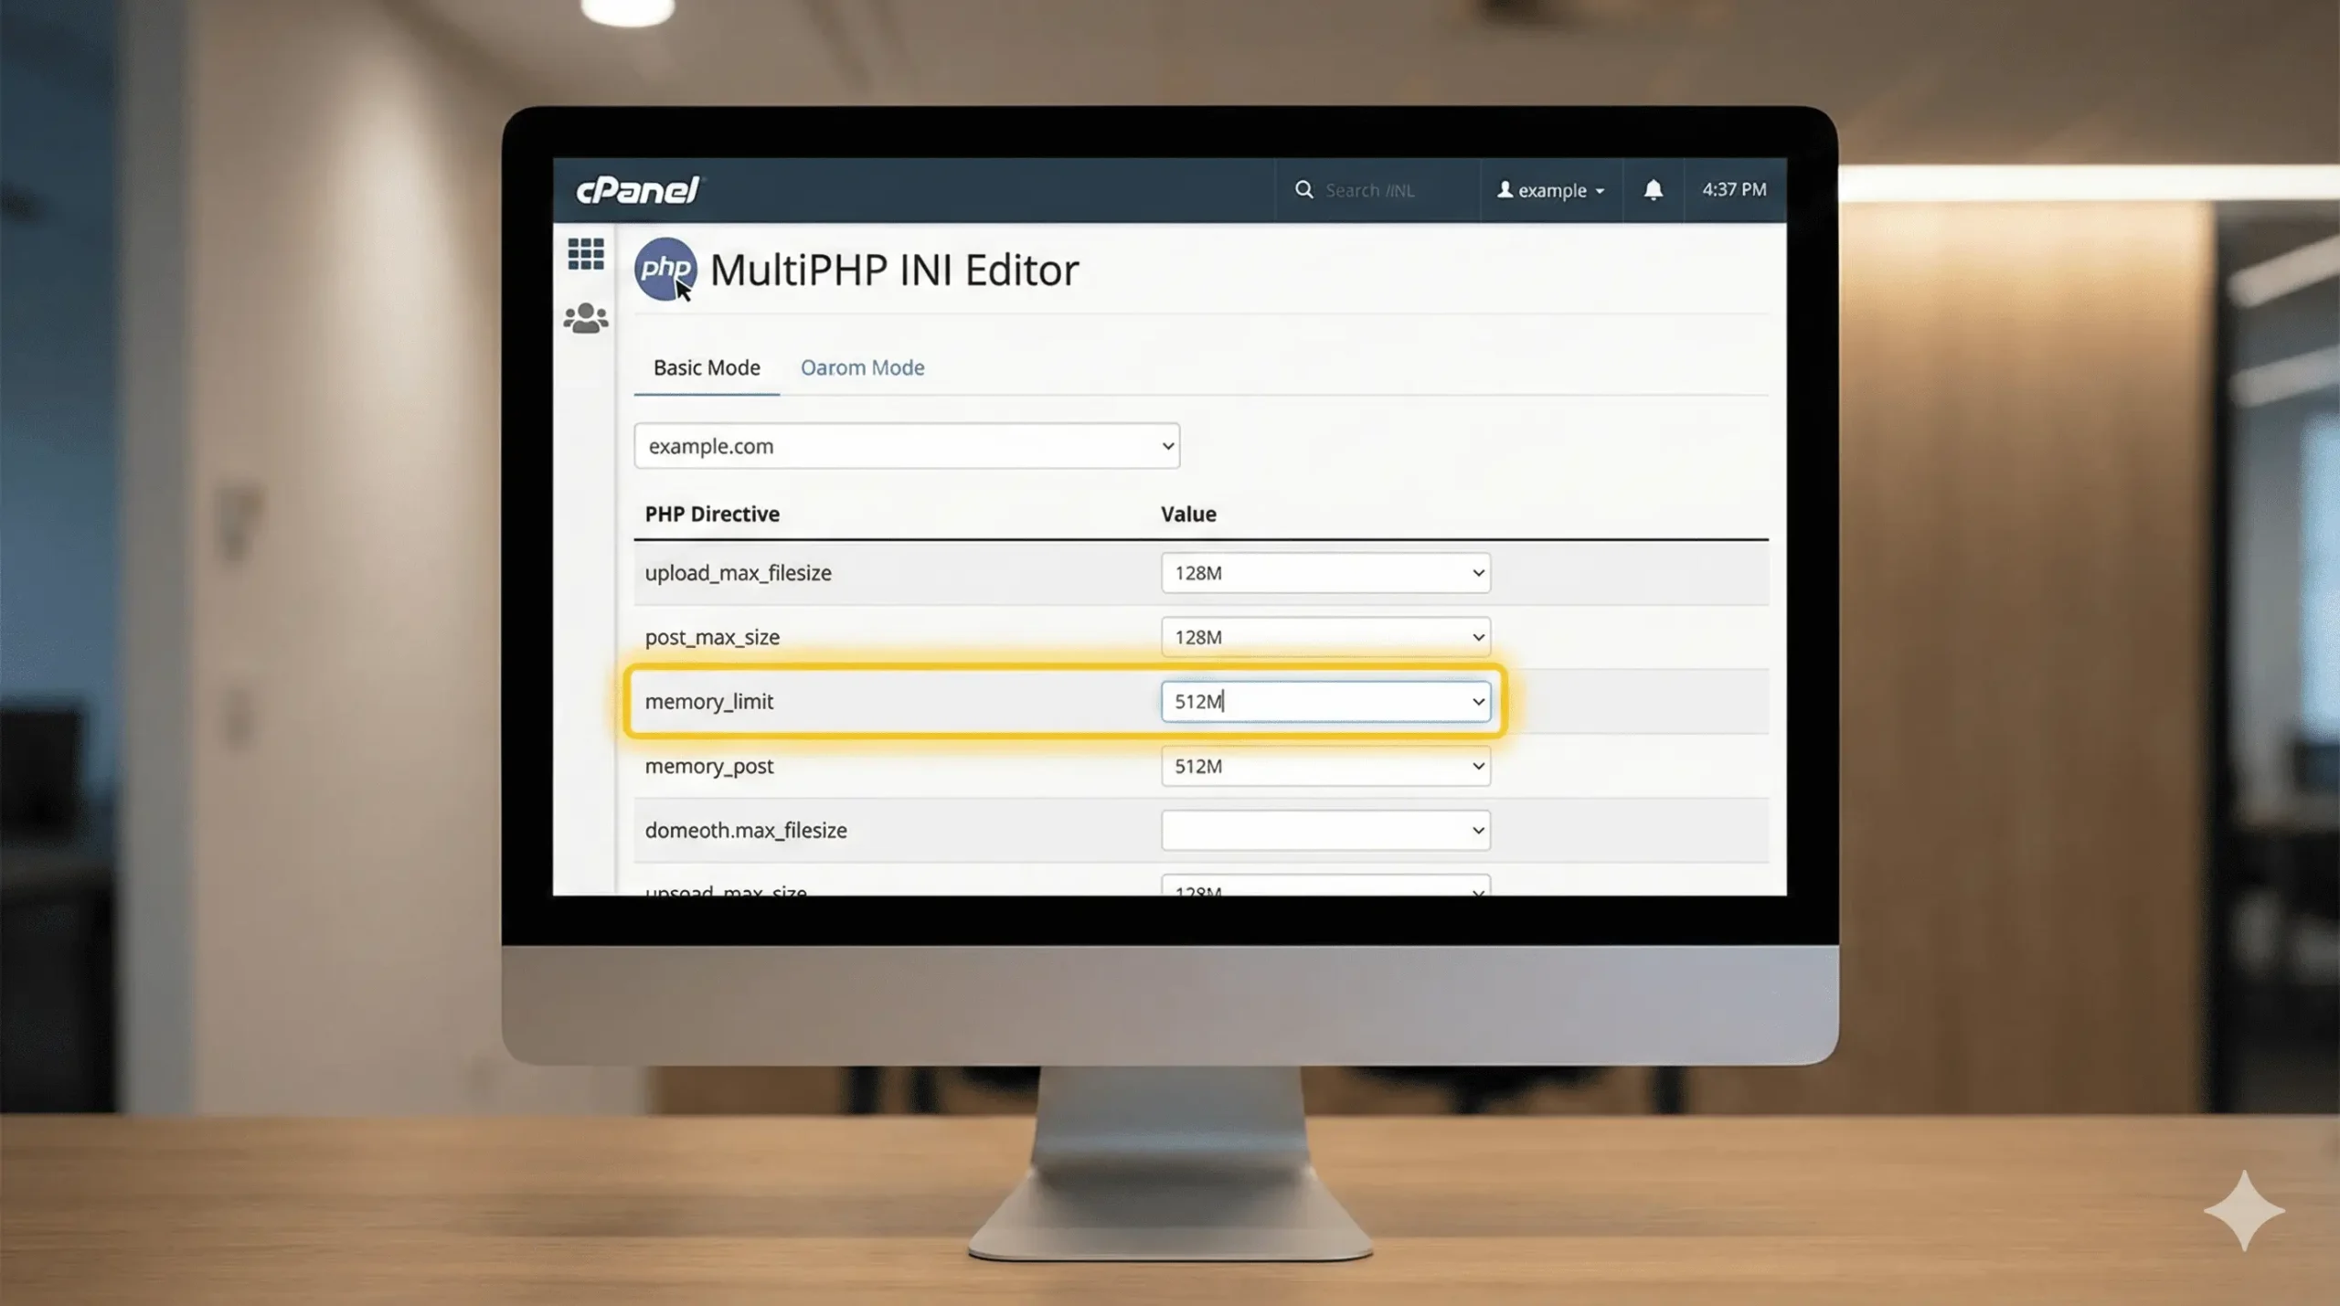This screenshot has width=2340, height=1306.
Task: Open the post_max_size value dropdown
Action: pos(1325,637)
